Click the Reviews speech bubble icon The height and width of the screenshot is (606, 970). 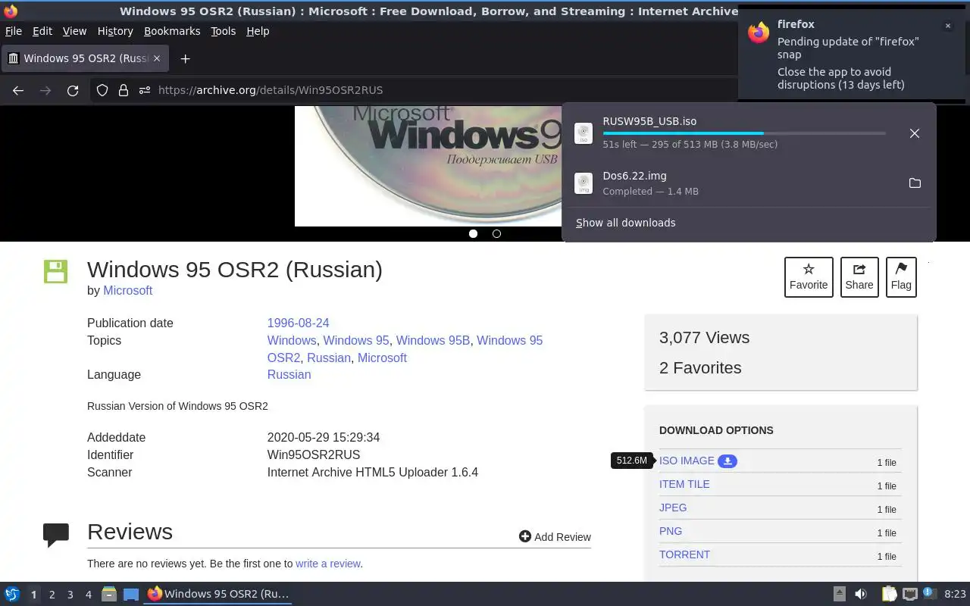point(56,535)
